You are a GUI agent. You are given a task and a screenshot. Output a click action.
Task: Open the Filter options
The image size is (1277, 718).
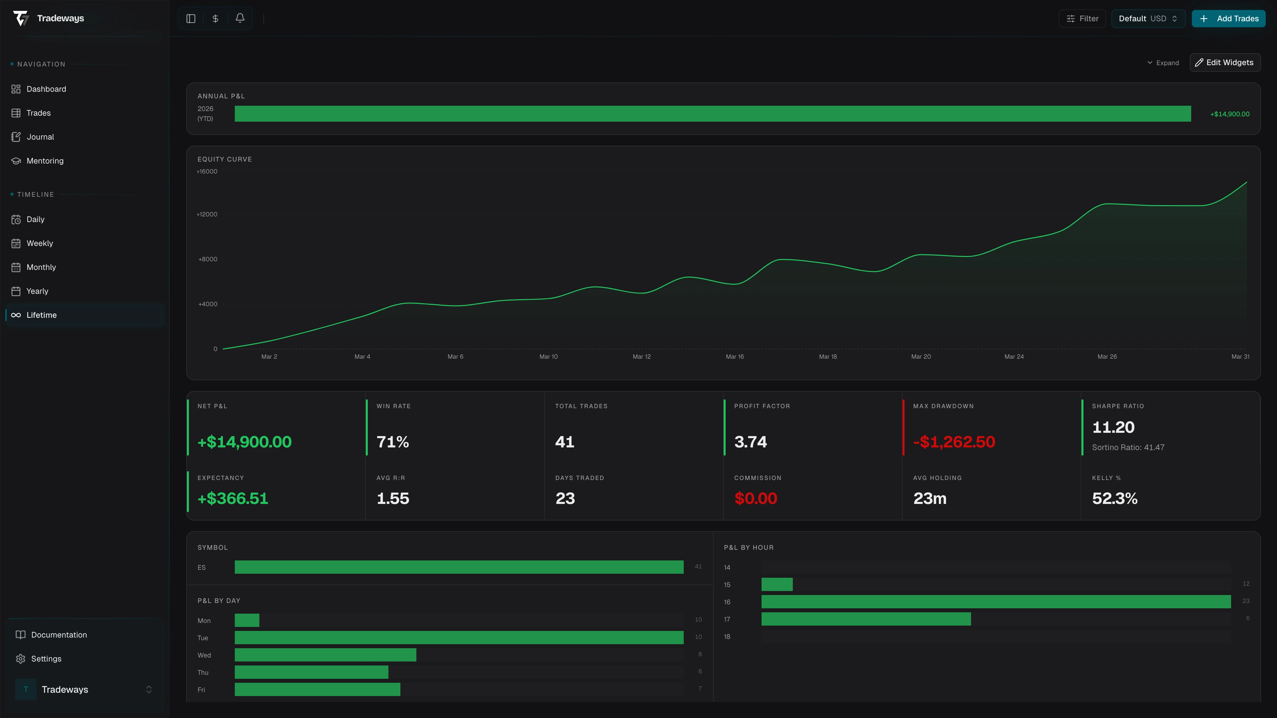(x=1082, y=18)
